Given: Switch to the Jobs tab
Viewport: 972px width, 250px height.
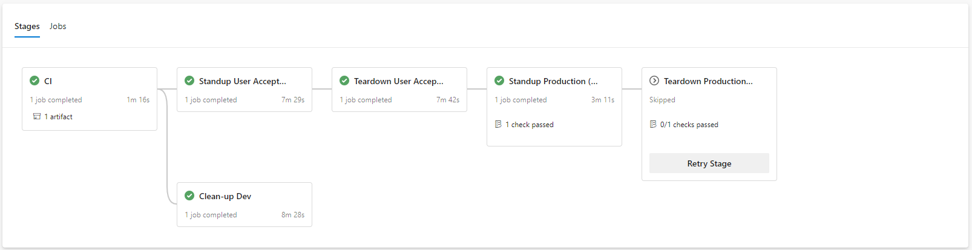Looking at the screenshot, I should (58, 27).
